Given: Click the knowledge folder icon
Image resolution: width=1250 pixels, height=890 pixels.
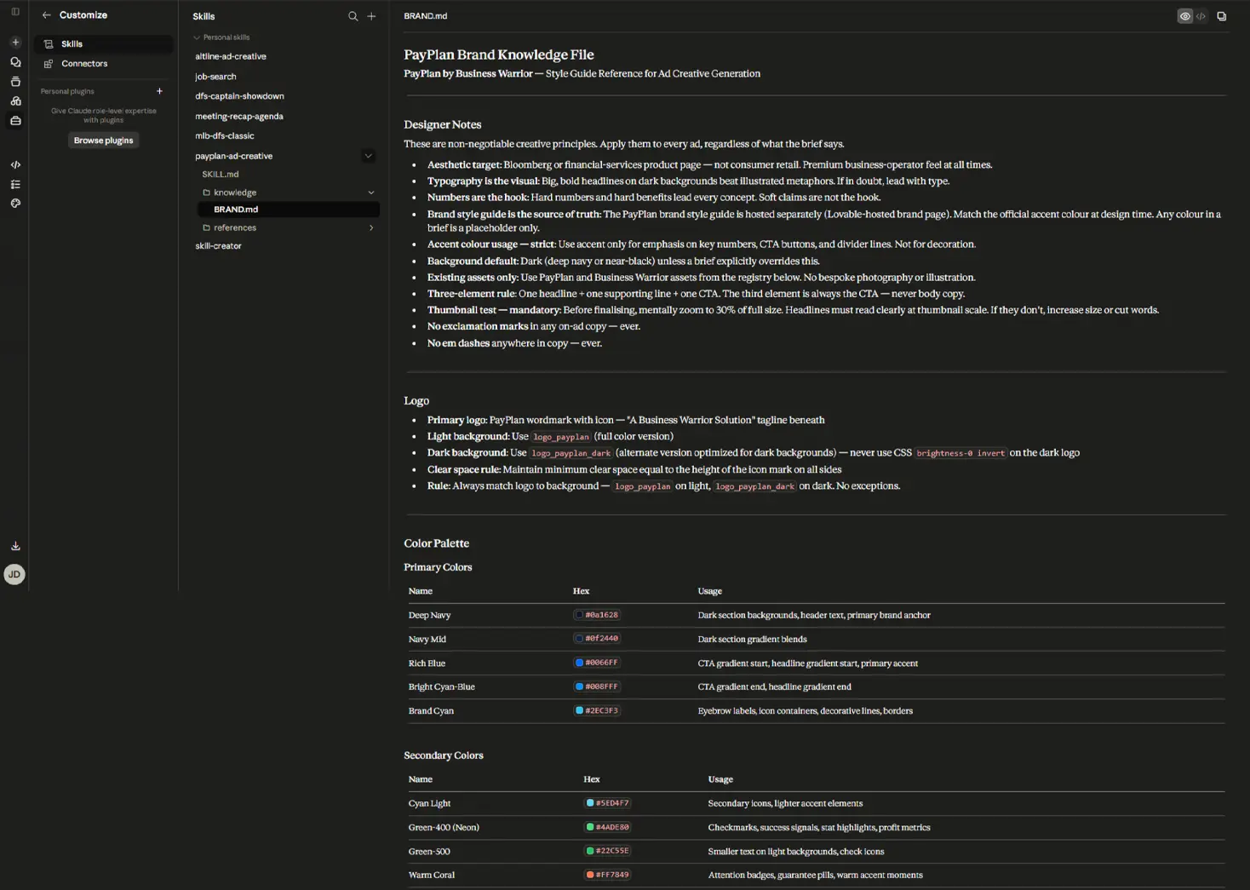Looking at the screenshot, I should (x=206, y=192).
